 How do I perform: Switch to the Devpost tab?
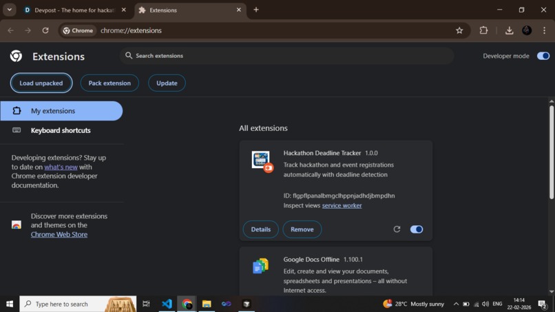[74, 10]
